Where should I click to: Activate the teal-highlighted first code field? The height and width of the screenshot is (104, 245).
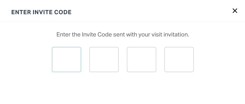67,60
